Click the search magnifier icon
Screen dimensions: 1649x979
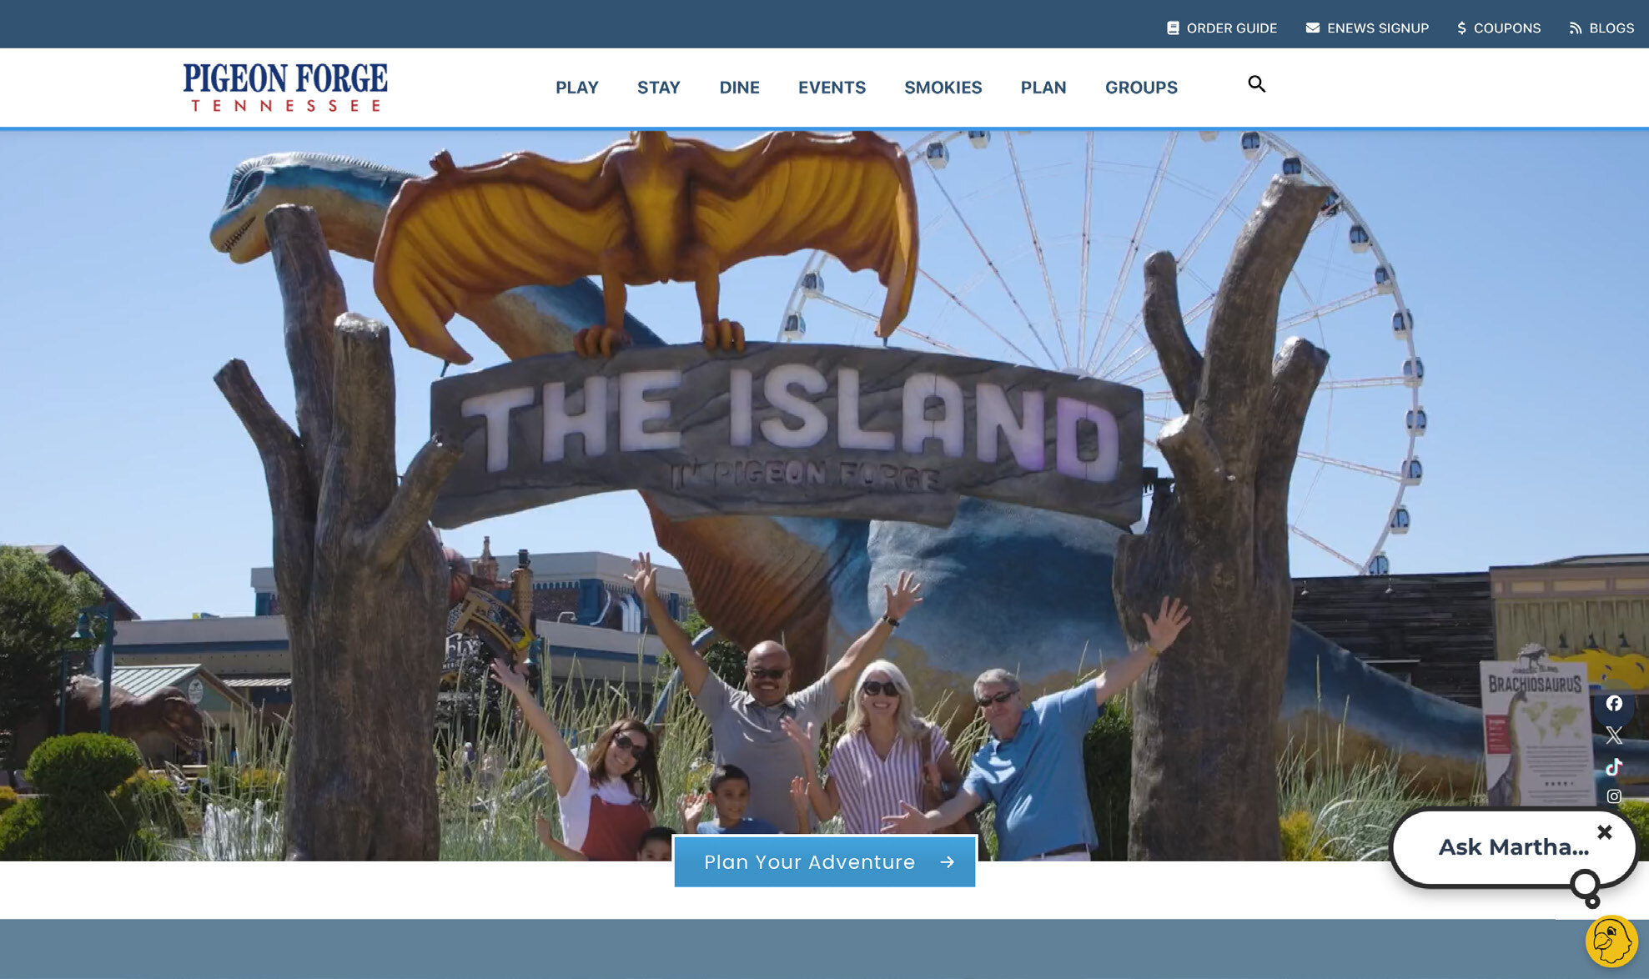[x=1256, y=84]
